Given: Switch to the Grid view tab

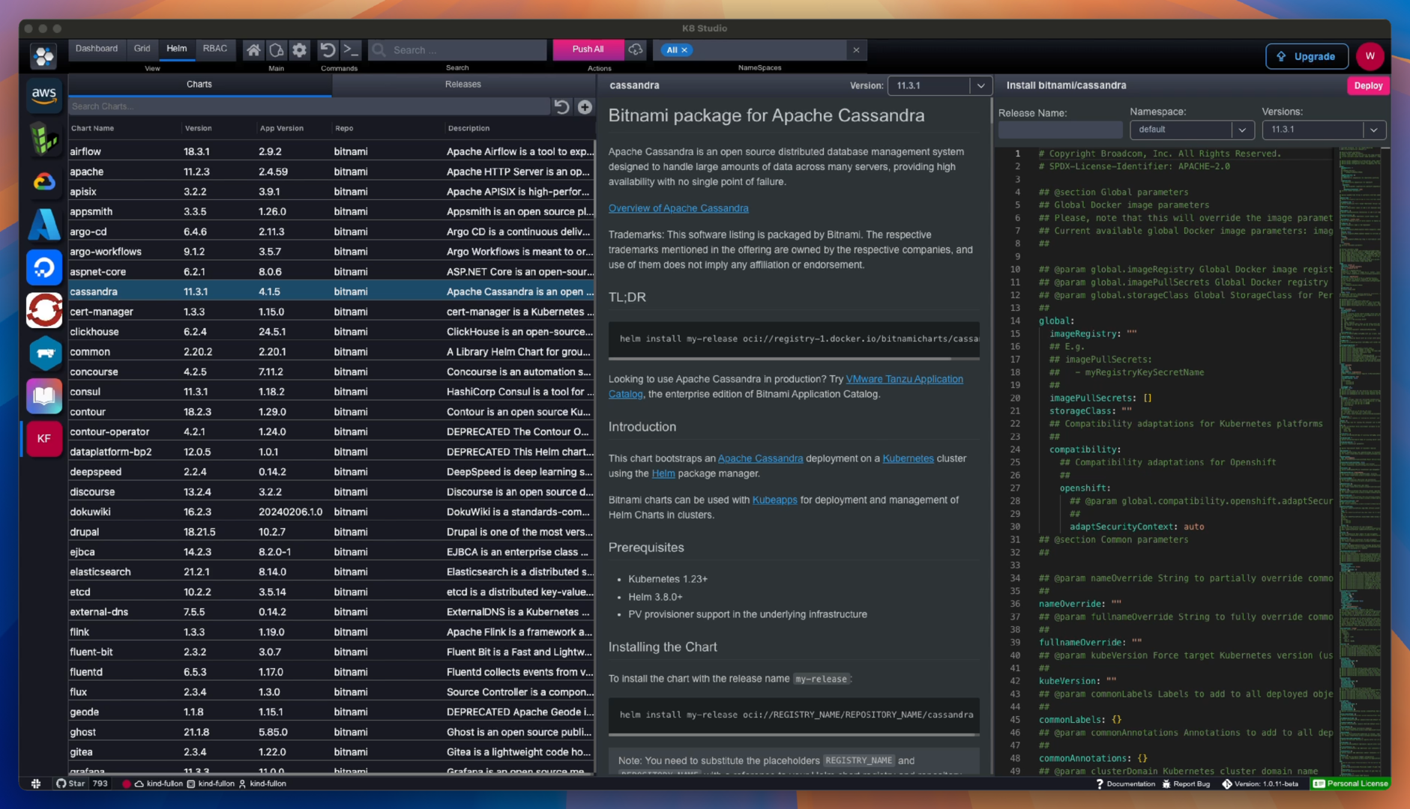Looking at the screenshot, I should click(142, 49).
